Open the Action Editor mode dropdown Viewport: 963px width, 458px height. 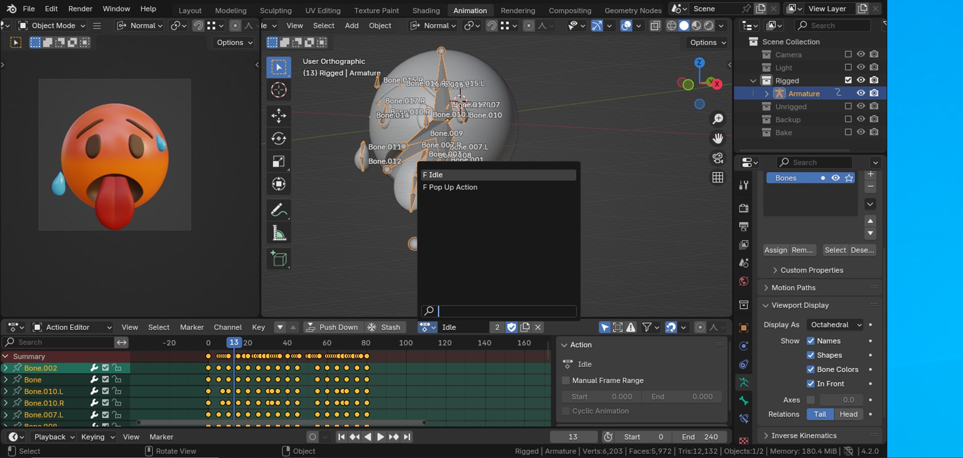72,327
